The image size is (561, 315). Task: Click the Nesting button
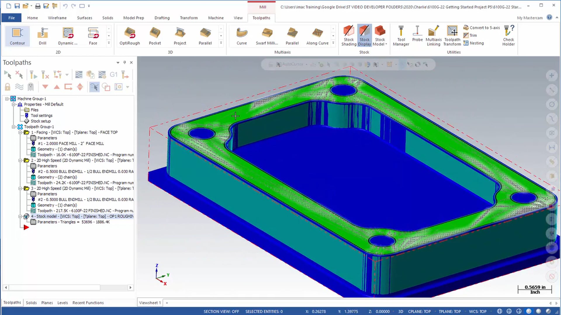pos(474,43)
